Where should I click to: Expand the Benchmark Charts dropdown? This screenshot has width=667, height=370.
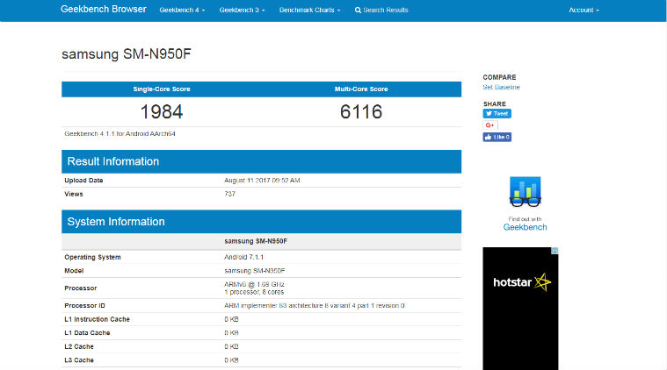coord(308,11)
